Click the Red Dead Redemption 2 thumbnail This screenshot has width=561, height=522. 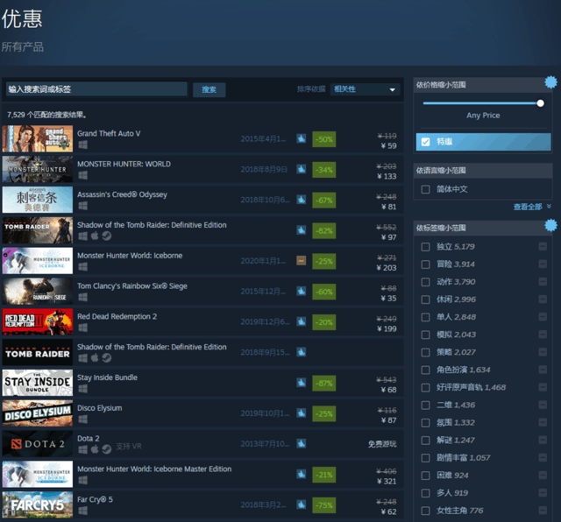click(x=38, y=321)
